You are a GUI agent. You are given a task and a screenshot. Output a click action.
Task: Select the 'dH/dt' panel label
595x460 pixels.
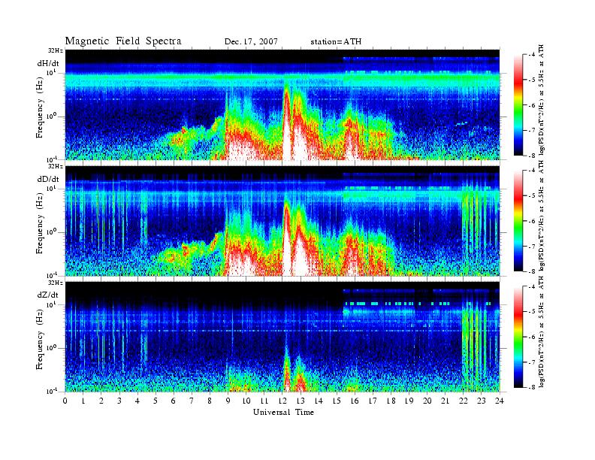tap(48, 64)
